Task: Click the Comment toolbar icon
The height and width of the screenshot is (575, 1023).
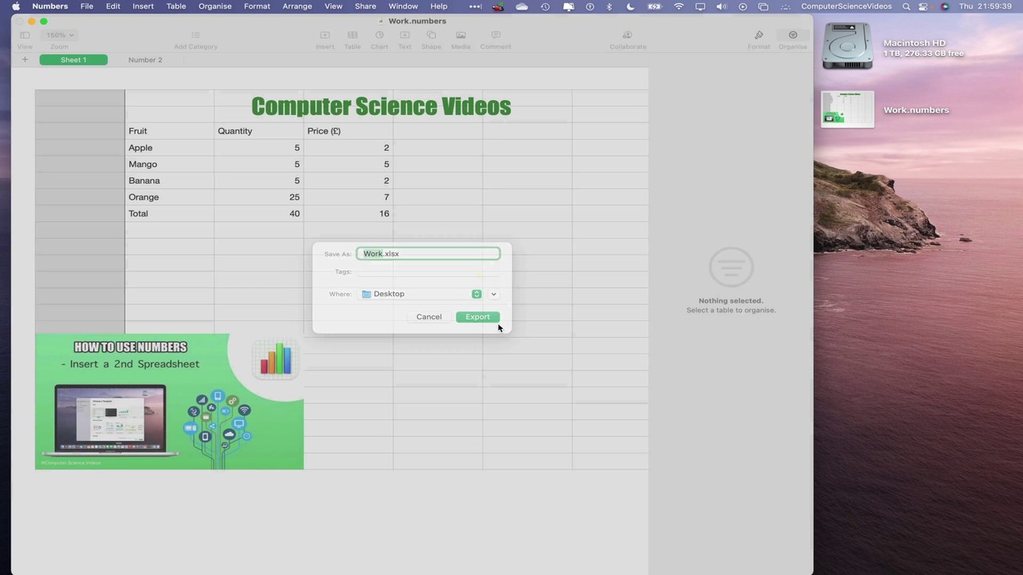Action: pos(496,35)
